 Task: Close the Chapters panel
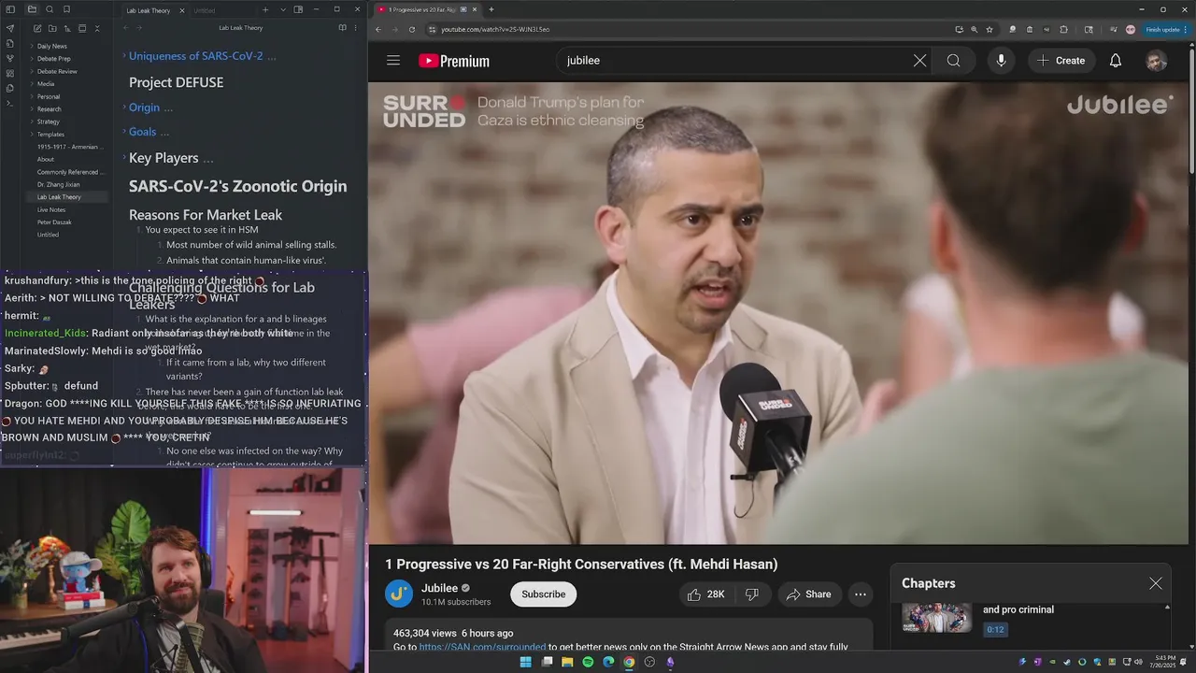click(1156, 583)
